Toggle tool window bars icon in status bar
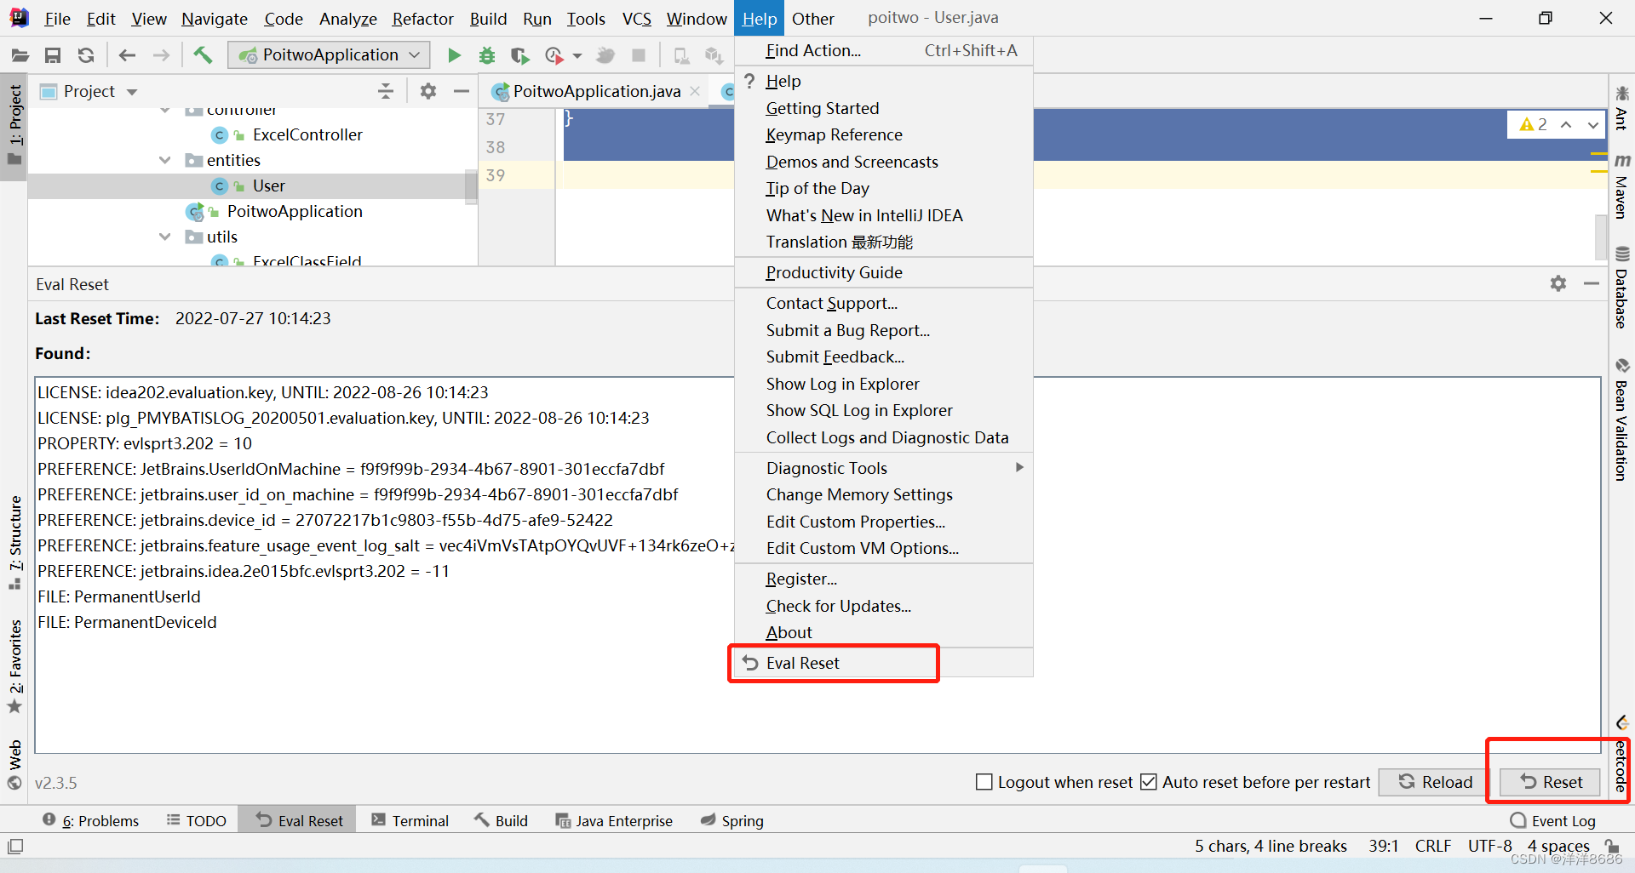Viewport: 1635px width, 873px height. [x=15, y=846]
